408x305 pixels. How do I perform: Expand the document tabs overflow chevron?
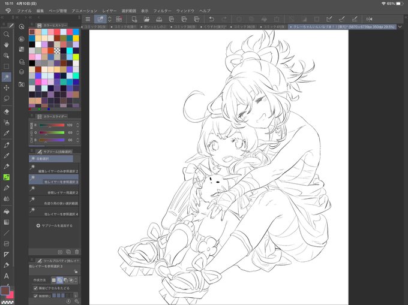coord(400,26)
